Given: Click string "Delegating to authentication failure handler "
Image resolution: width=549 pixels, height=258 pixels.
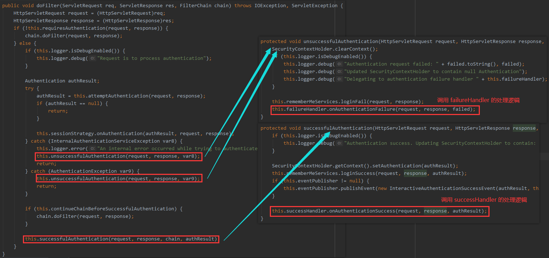Looking at the screenshot, I should pyautogui.click(x=411, y=79).
